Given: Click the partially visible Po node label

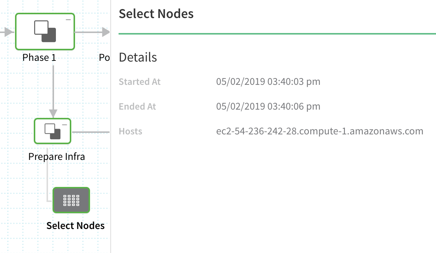Looking at the screenshot, I should 105,57.
